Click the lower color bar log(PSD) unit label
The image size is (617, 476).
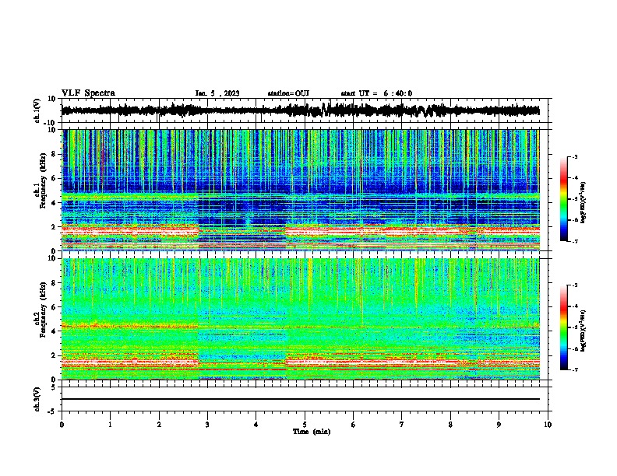point(584,331)
